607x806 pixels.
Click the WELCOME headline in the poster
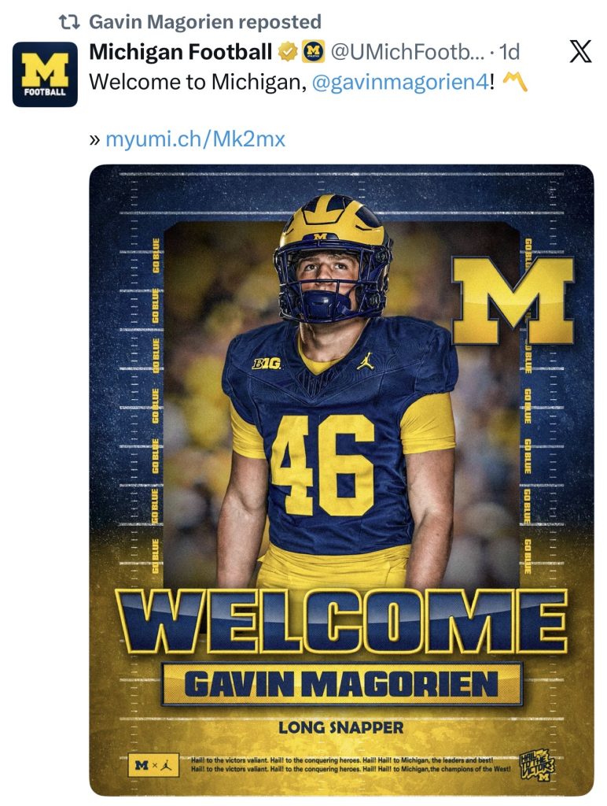click(x=341, y=620)
